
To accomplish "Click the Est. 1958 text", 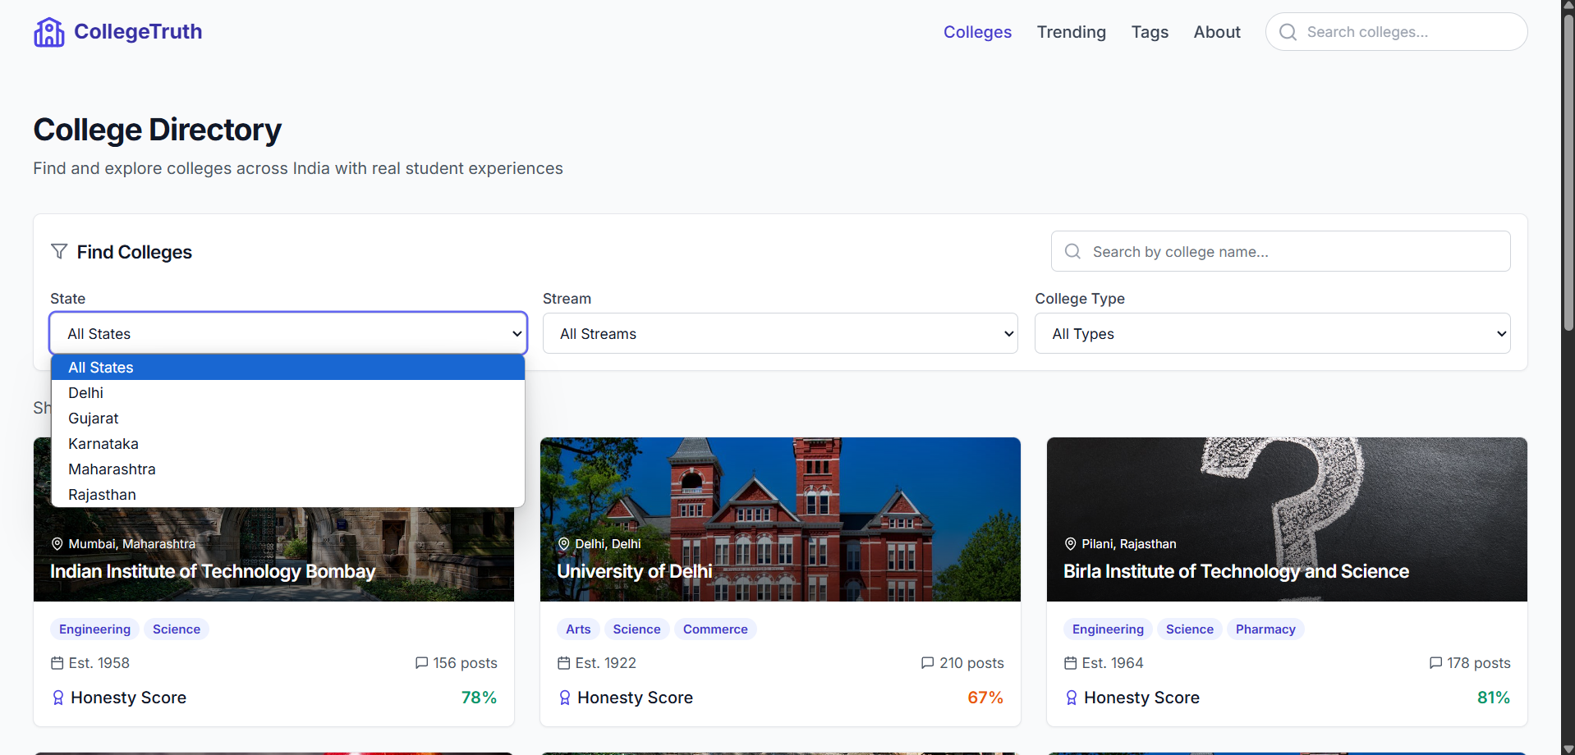I will tap(99, 663).
